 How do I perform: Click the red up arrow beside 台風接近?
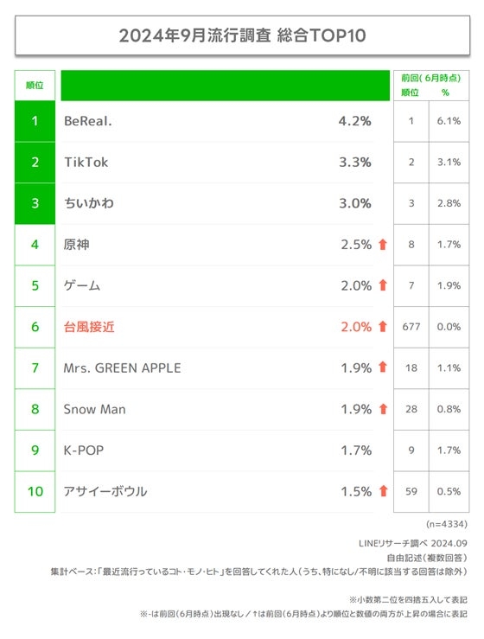click(x=383, y=327)
